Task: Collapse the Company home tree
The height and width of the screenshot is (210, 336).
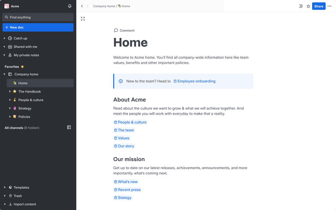Action: click(4, 74)
